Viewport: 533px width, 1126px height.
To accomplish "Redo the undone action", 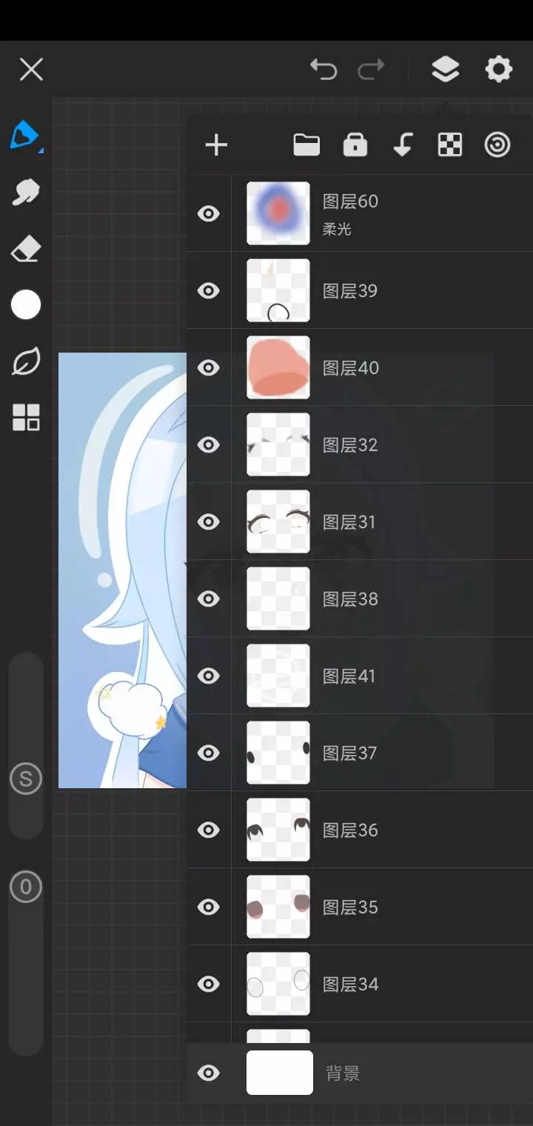I will [371, 70].
